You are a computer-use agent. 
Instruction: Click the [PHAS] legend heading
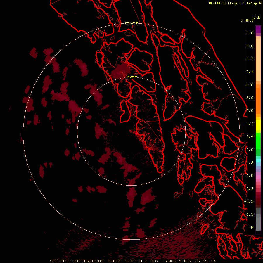coord(247,20)
